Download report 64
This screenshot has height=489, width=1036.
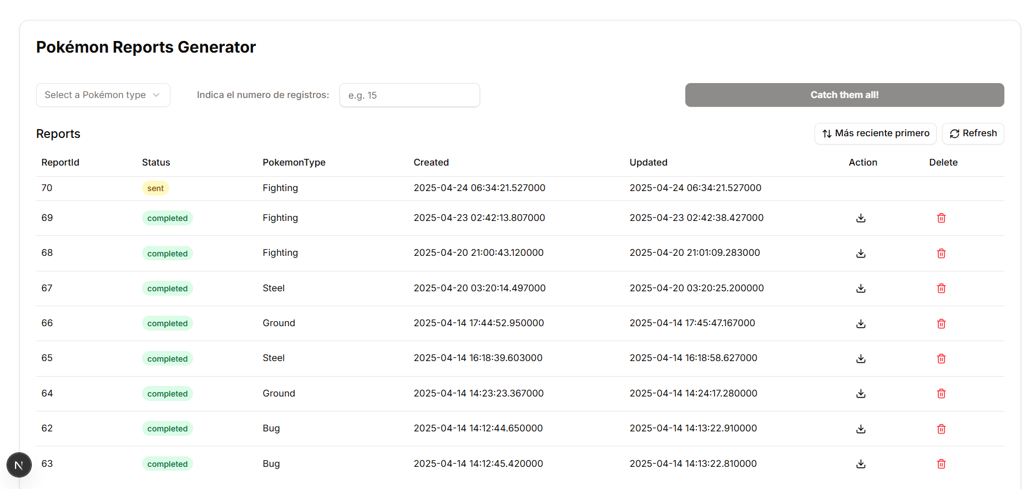(x=861, y=394)
